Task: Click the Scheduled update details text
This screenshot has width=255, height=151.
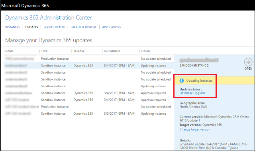Action: tap(214, 146)
